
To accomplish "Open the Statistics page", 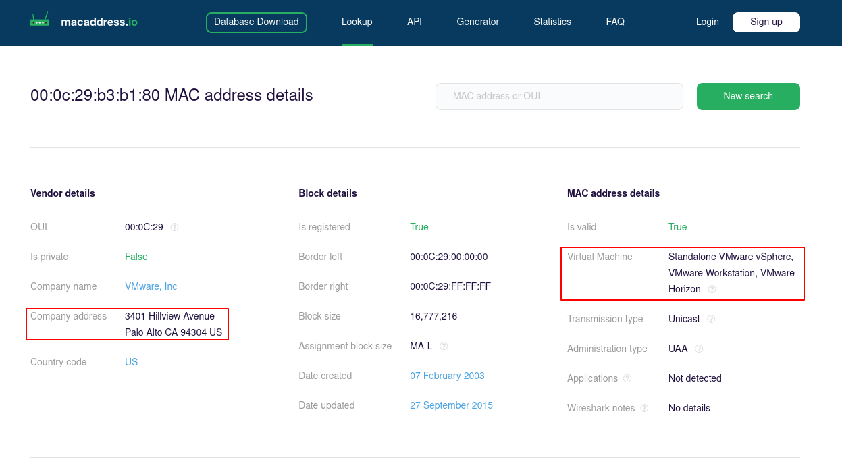I will (x=552, y=22).
